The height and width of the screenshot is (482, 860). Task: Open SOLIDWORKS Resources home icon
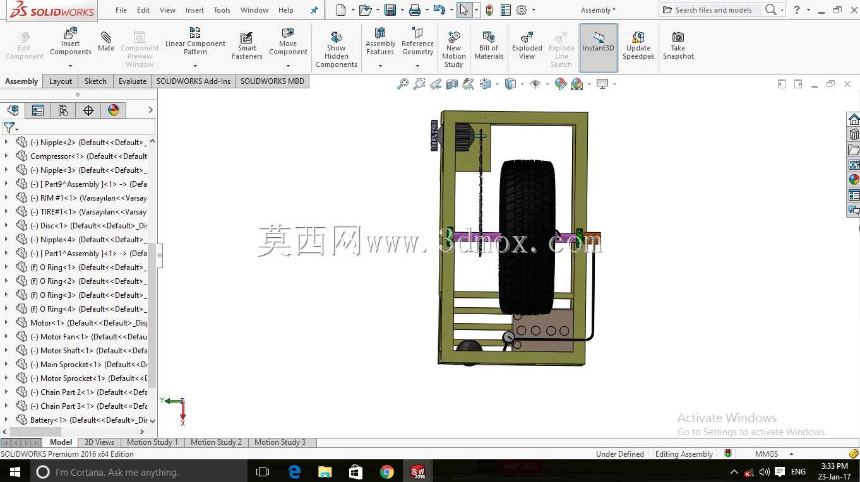(854, 119)
